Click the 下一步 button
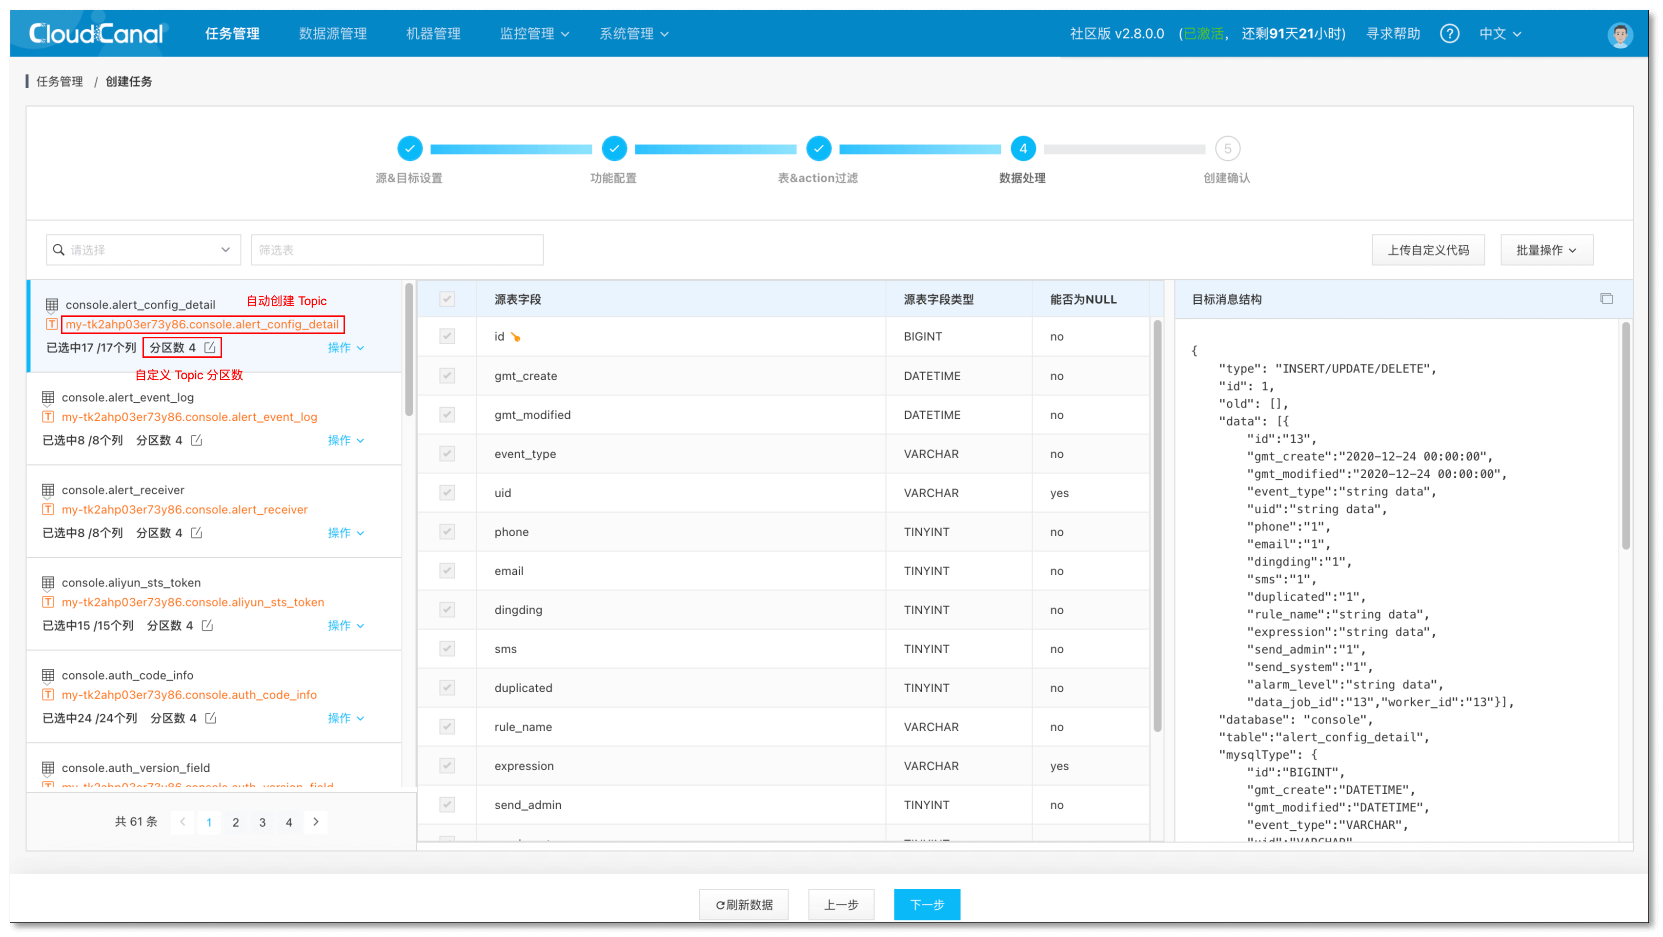 pos(926,904)
